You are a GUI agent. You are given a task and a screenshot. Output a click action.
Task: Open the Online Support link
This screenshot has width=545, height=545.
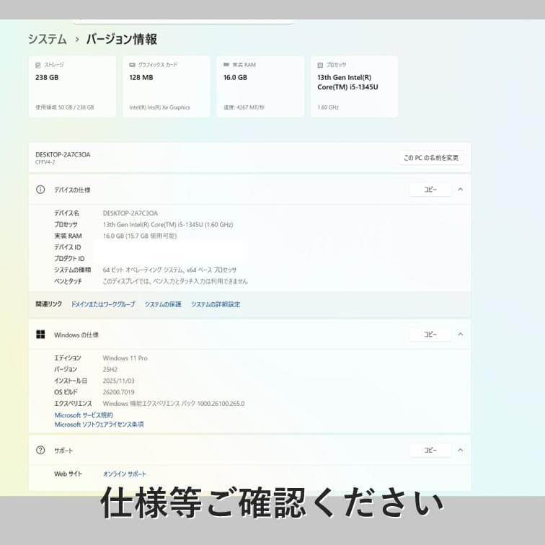(125, 474)
